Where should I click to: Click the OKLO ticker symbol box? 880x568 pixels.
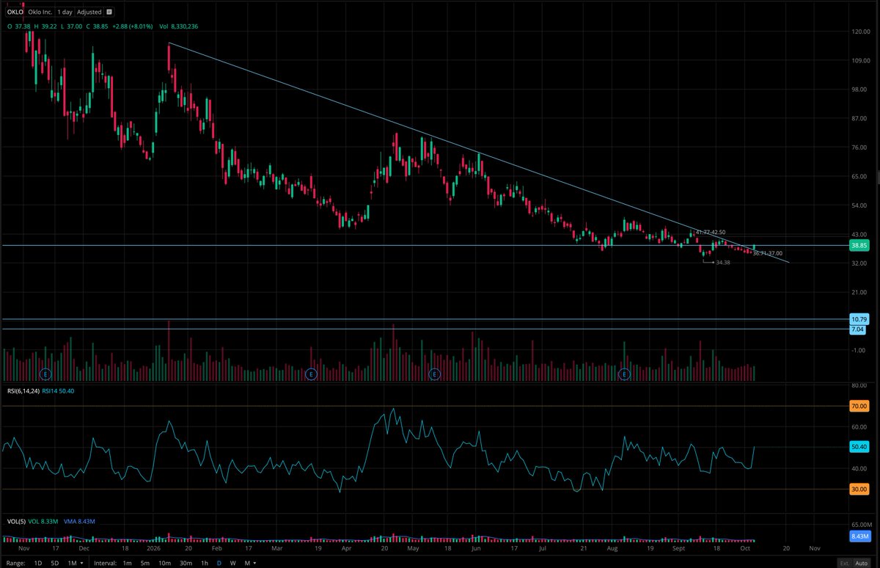(15, 12)
